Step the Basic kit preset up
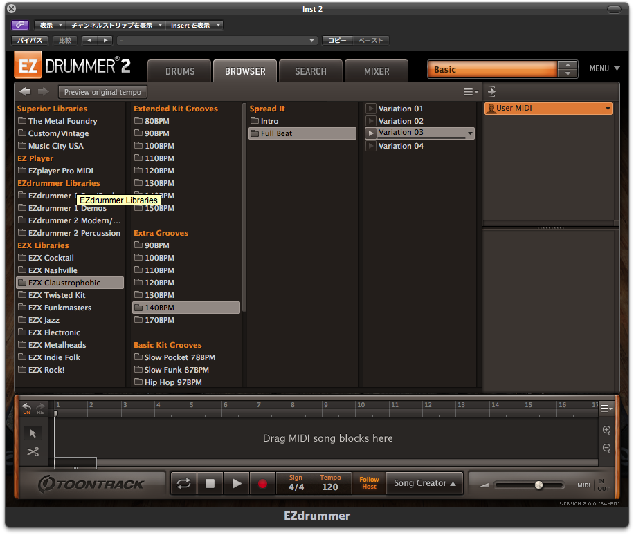The image size is (634, 535). tap(568, 64)
